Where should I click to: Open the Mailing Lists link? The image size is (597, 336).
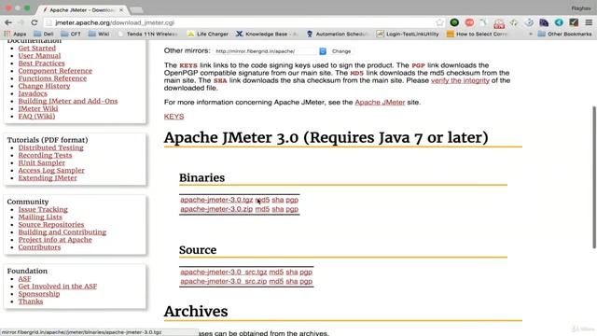(x=40, y=217)
